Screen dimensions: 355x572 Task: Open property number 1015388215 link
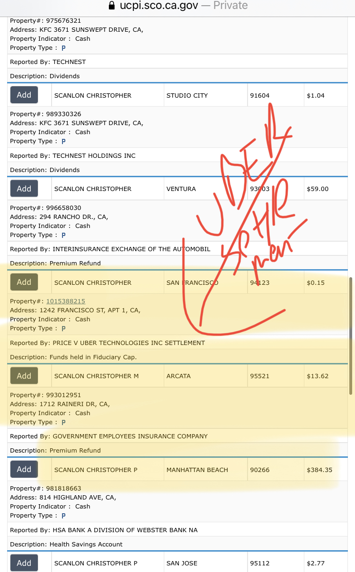coord(66,301)
